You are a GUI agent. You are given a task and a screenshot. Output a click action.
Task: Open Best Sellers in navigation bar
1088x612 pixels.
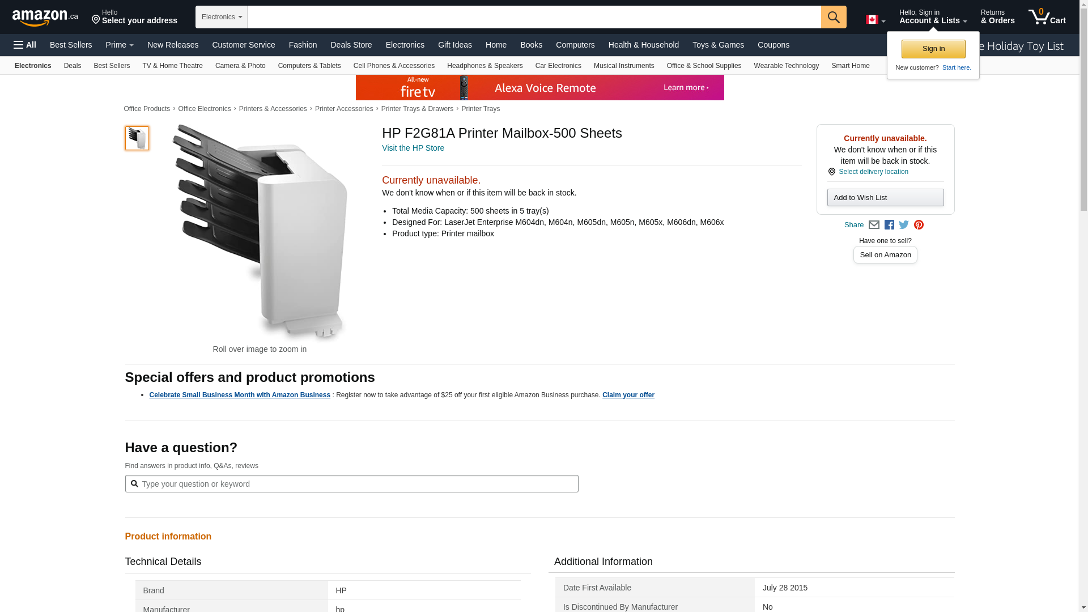pyautogui.click(x=71, y=45)
